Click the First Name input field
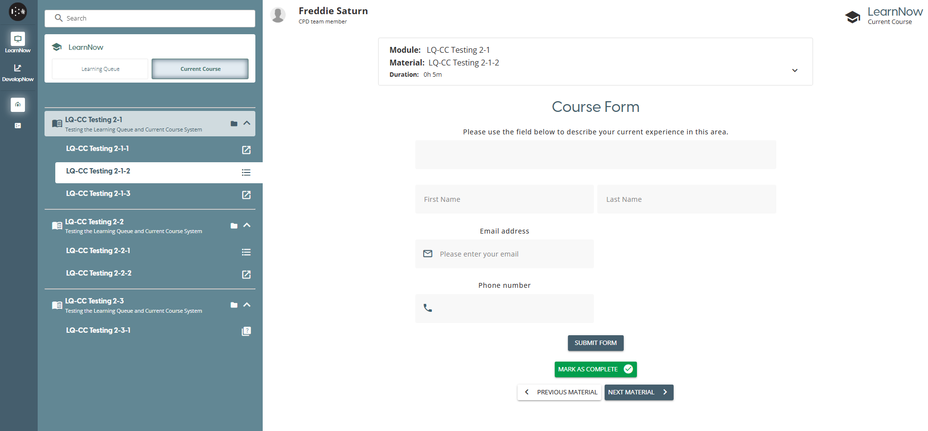 click(504, 199)
